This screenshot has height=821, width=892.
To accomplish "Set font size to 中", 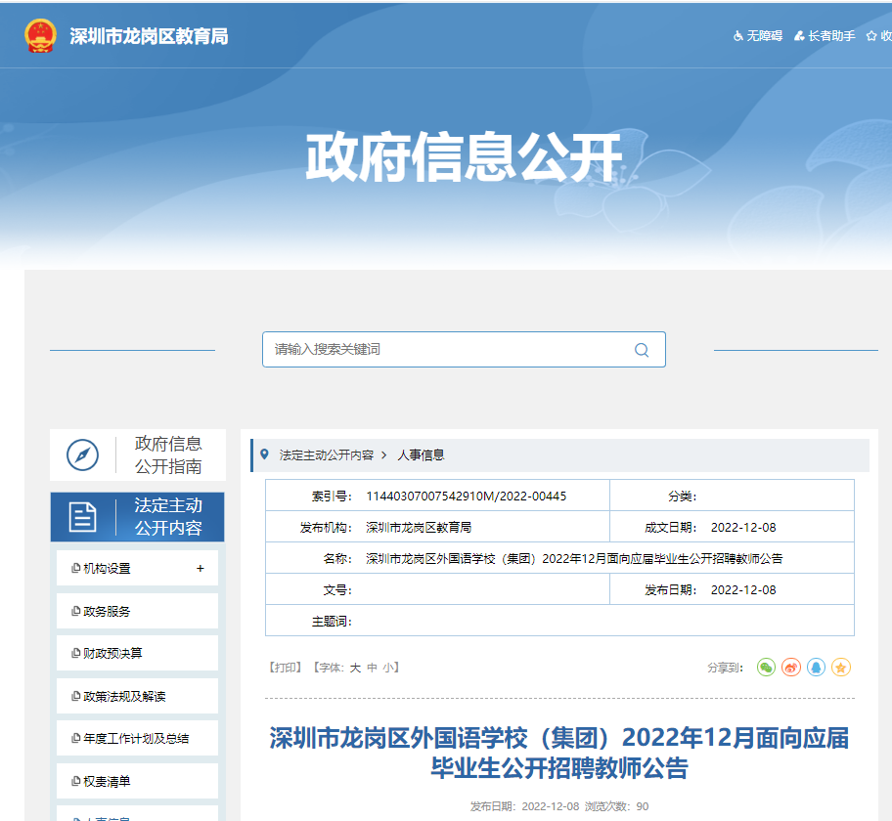I will coord(372,668).
